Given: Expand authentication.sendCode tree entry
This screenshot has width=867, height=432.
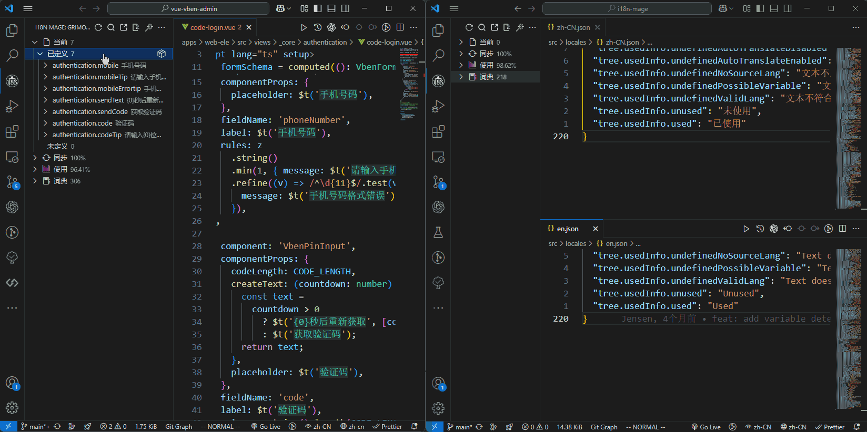Looking at the screenshot, I should click(46, 111).
